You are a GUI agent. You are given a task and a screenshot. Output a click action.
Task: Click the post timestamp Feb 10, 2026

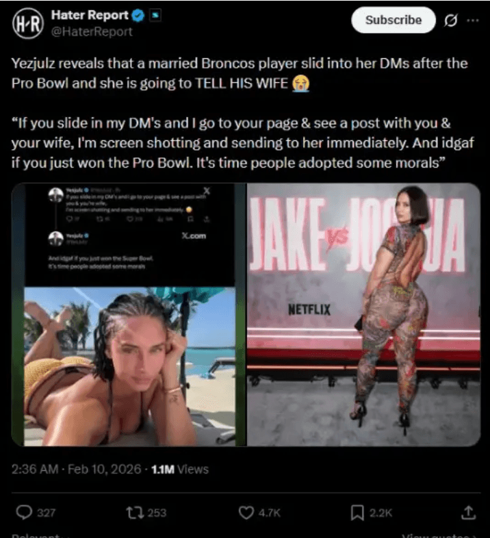pos(76,469)
